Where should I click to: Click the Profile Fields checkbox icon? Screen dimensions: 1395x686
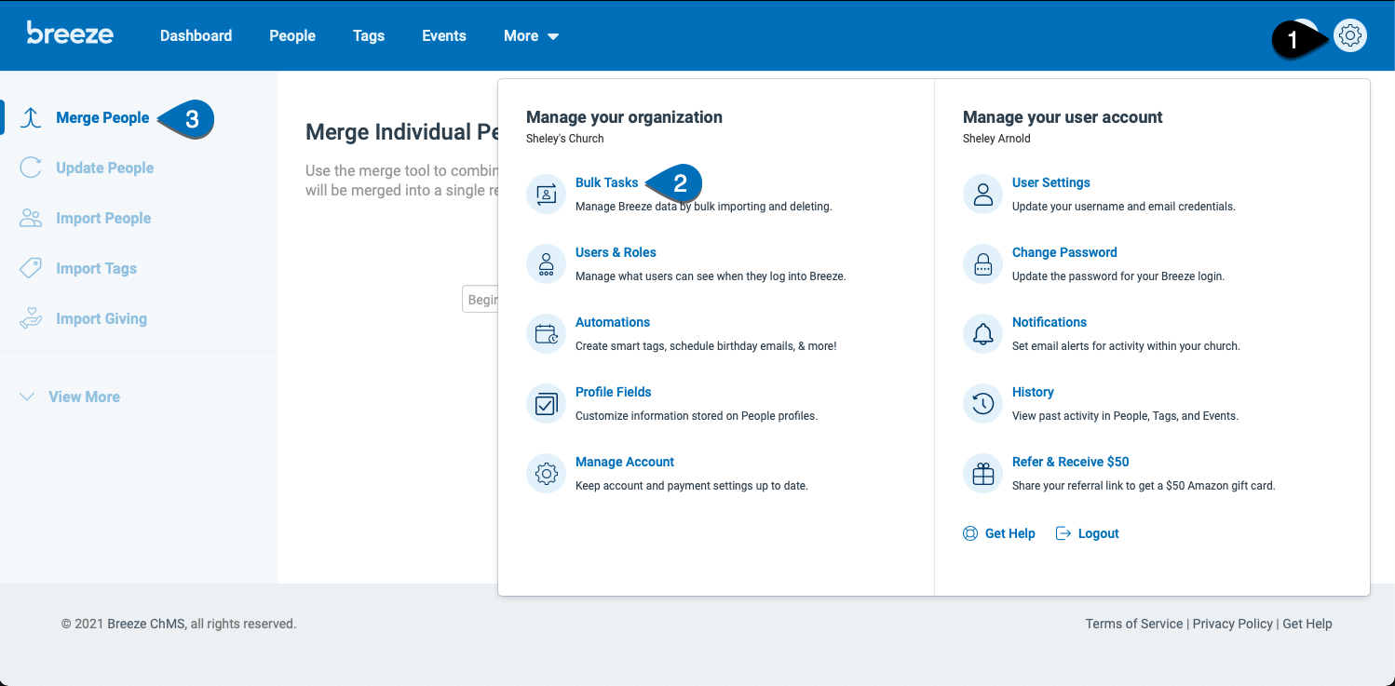(x=547, y=403)
